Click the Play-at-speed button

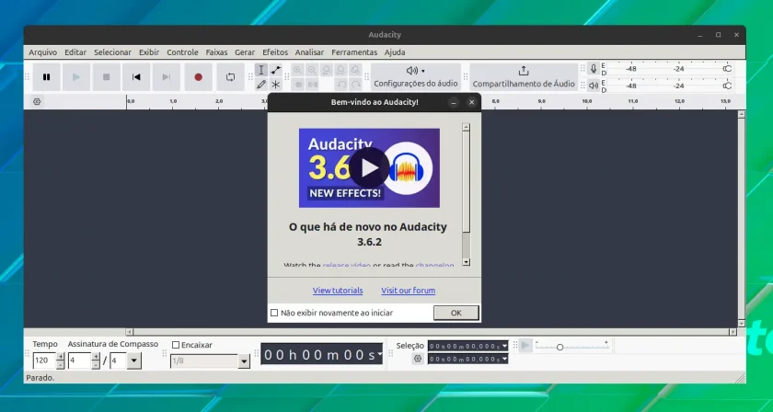coord(525,346)
